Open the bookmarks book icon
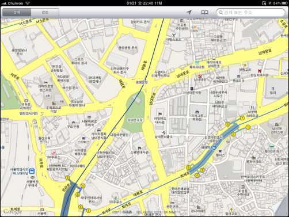 [204, 13]
